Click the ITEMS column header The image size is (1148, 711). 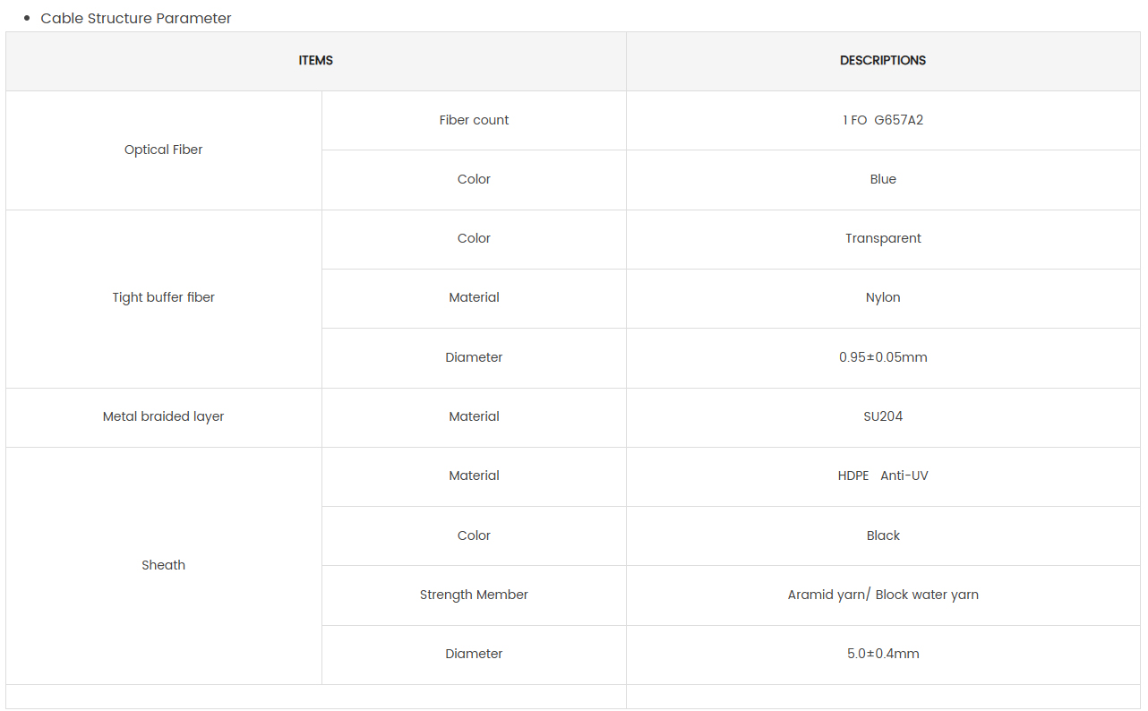(315, 61)
